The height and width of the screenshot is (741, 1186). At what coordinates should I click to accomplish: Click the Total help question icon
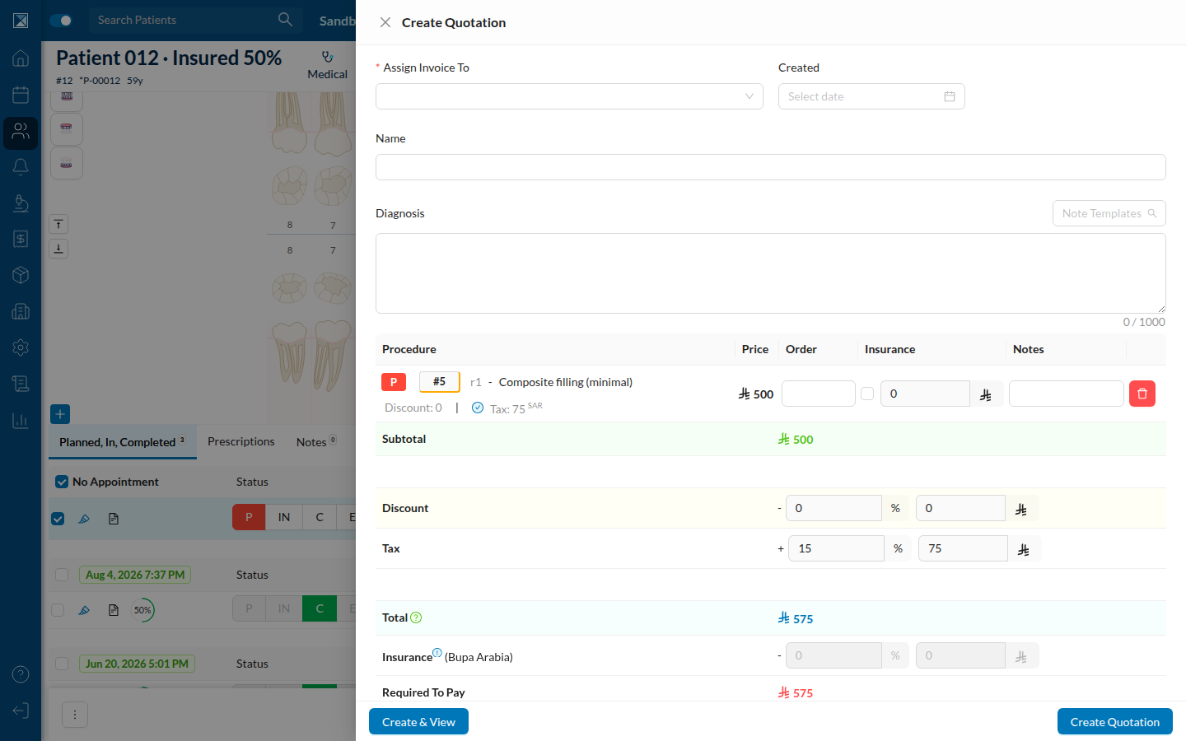416,617
